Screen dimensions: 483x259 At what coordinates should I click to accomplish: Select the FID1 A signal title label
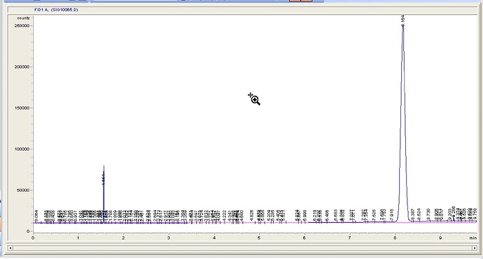click(56, 10)
